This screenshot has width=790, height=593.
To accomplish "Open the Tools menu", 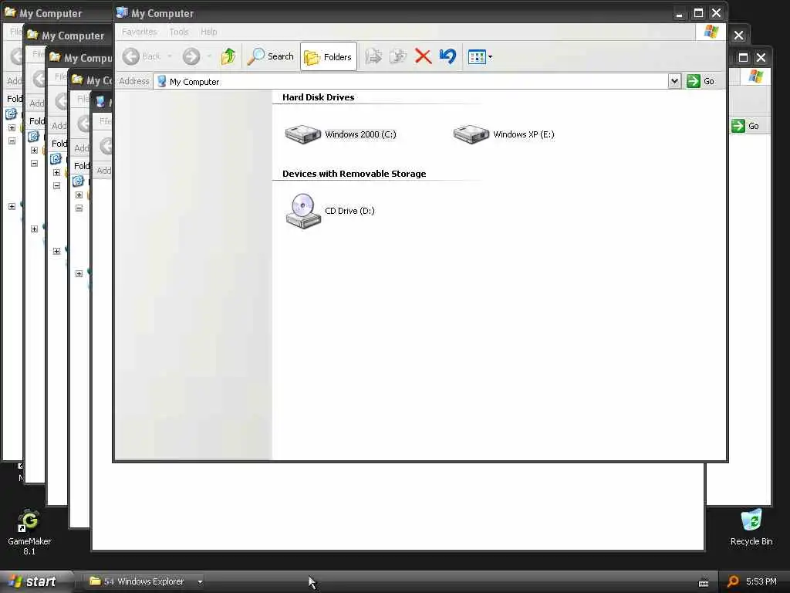I will pos(179,32).
